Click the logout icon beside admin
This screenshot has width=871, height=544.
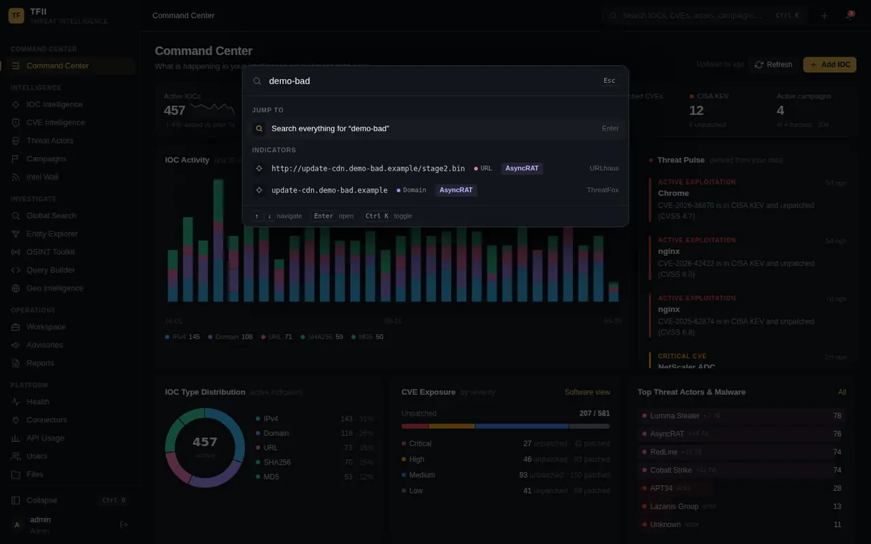[124, 524]
